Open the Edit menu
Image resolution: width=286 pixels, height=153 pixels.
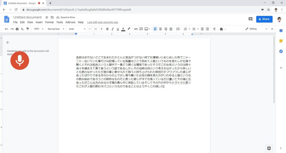(x=22, y=22)
